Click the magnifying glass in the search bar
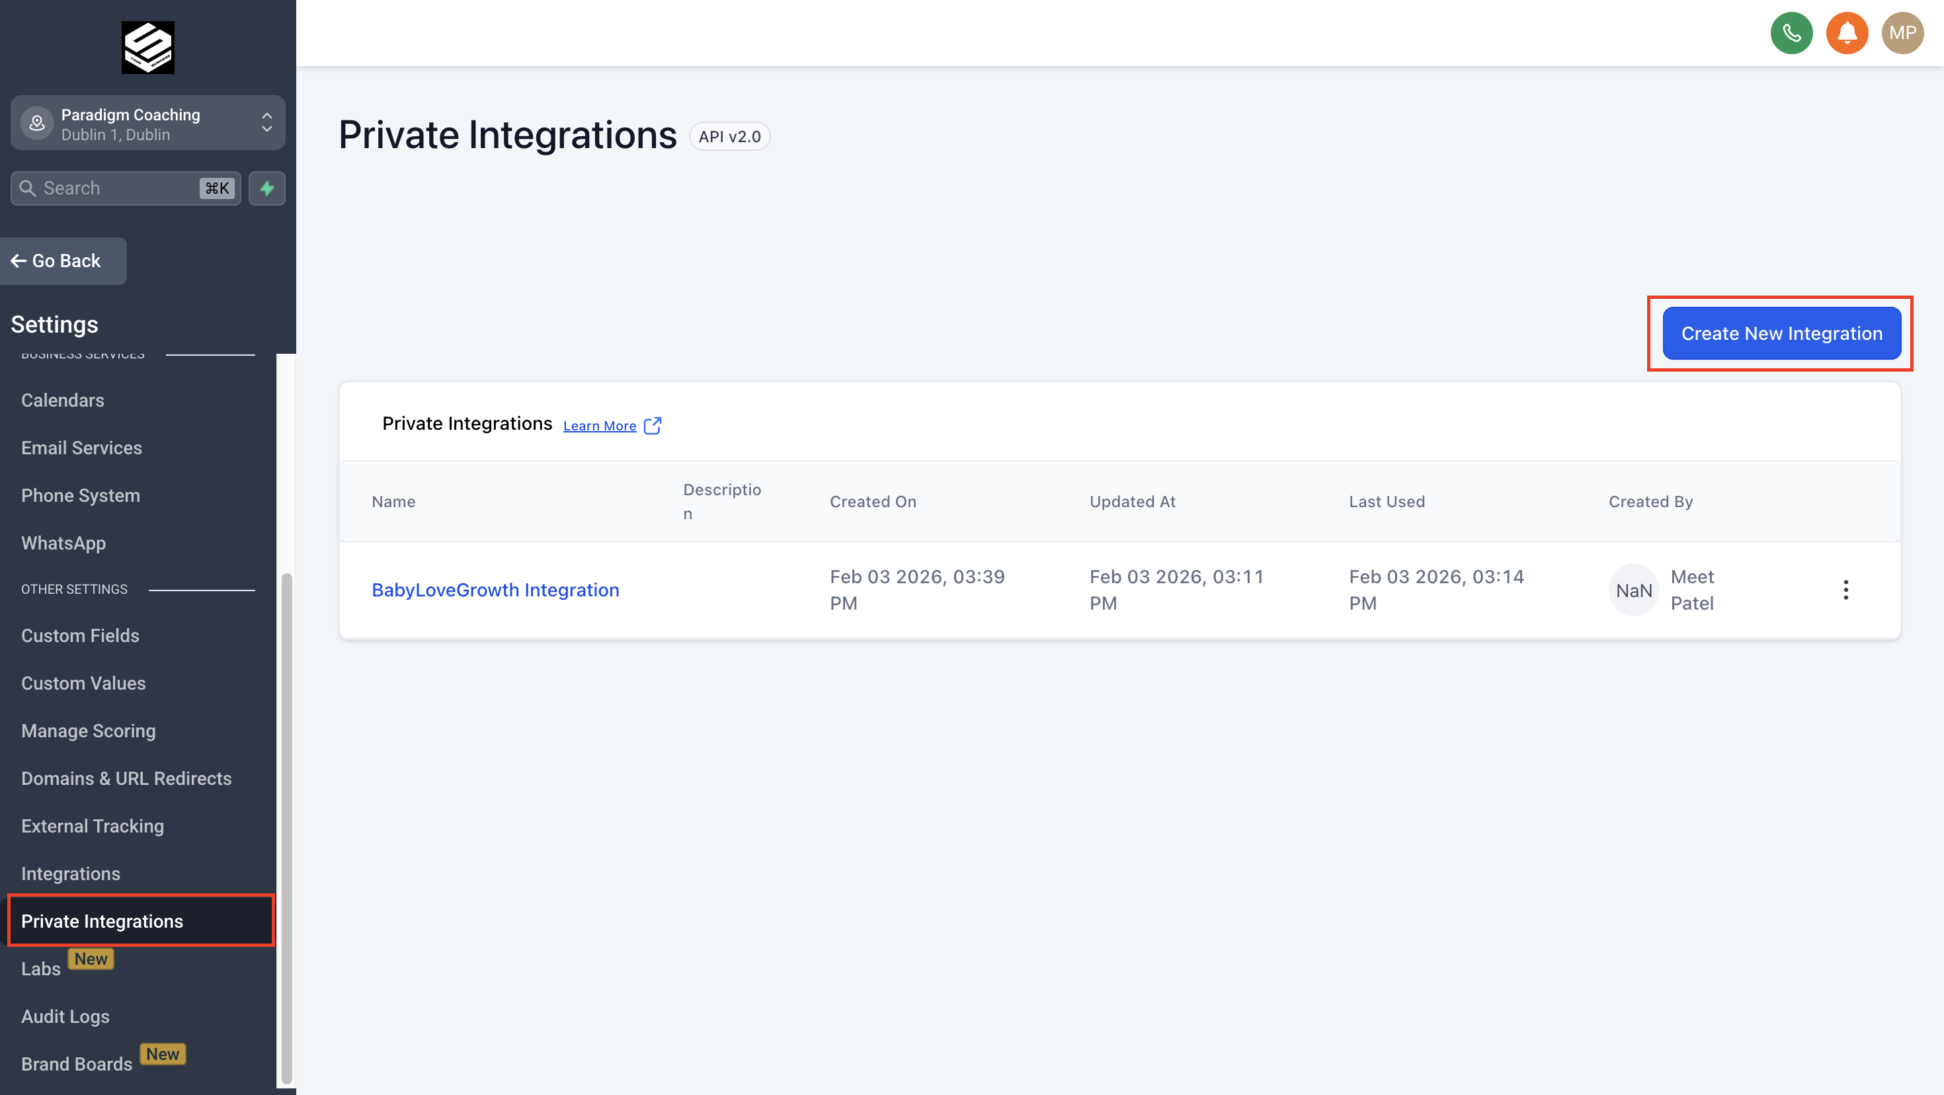The height and width of the screenshot is (1095, 1944). (28, 188)
